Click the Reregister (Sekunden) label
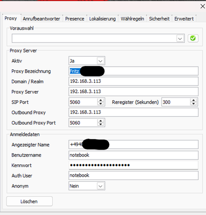Viewport: 206px width, 215px height. pos(136,102)
